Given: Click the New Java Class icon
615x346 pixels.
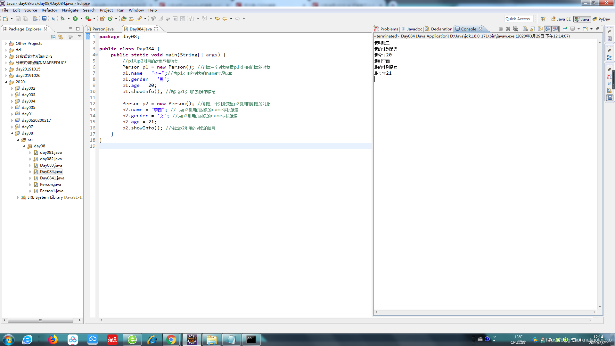Looking at the screenshot, I should tap(110, 19).
